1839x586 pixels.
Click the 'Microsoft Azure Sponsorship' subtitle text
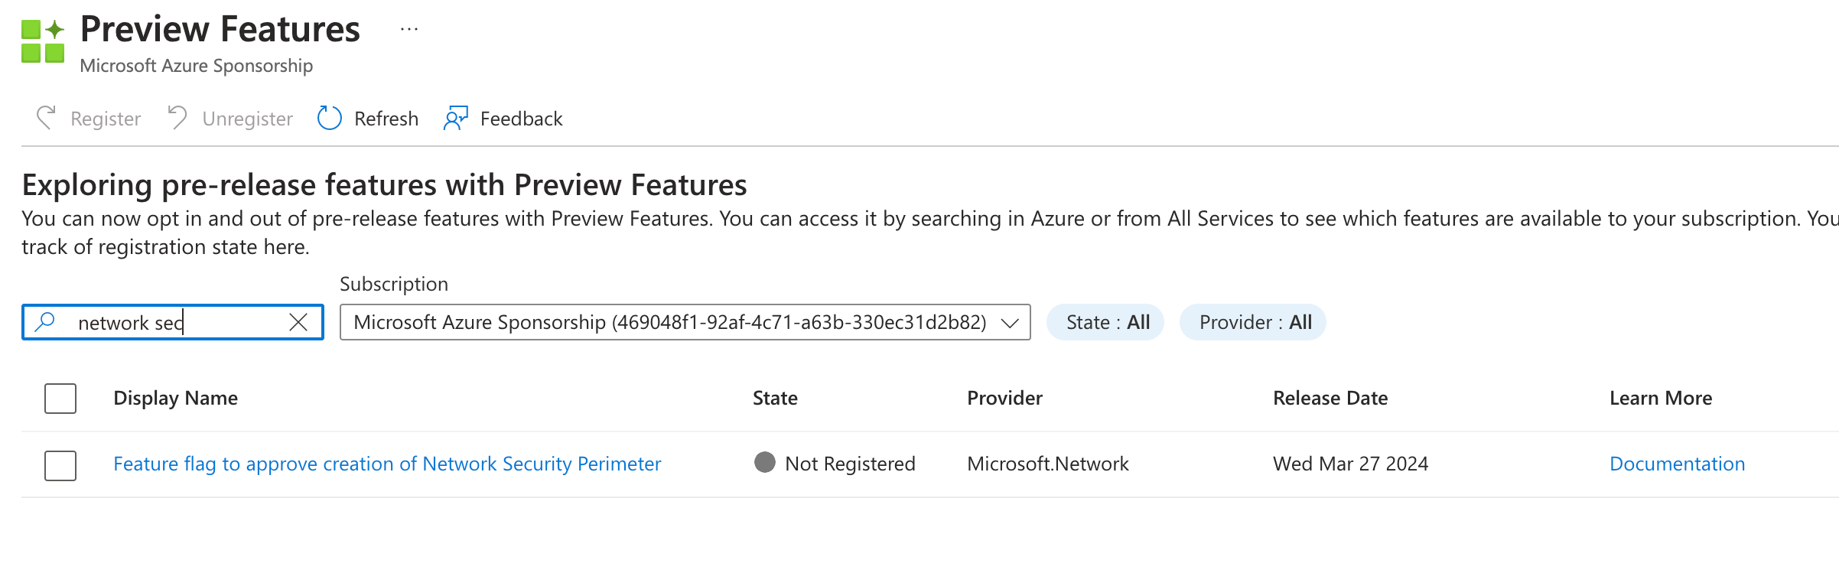pos(197,66)
